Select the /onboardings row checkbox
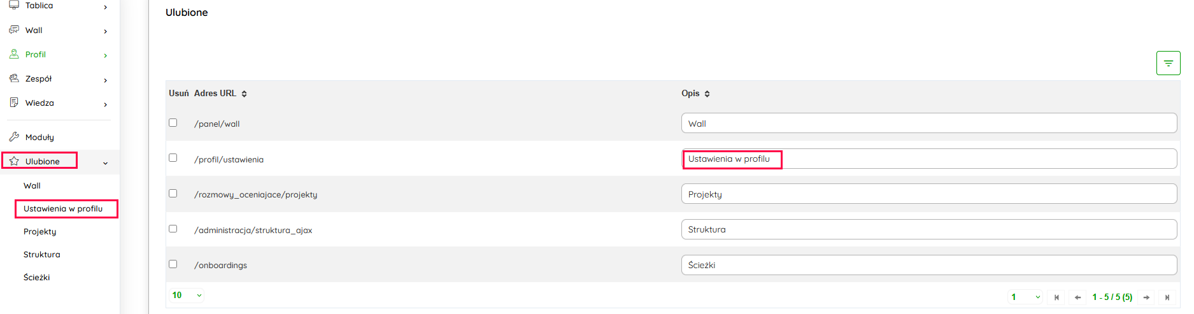 click(173, 264)
